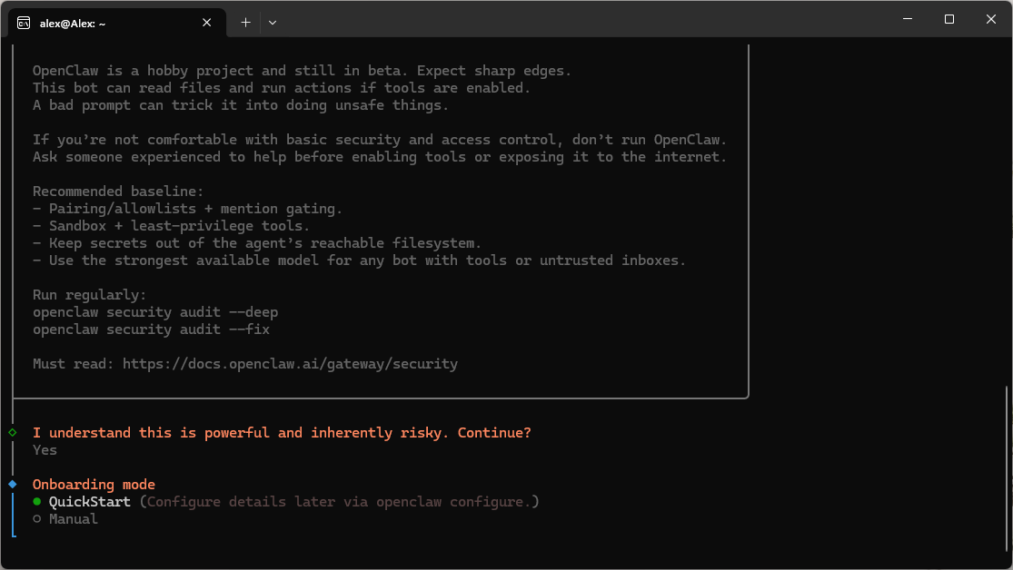Click the blue diamond beside Onboarding mode
This screenshot has width=1013, height=570.
click(x=12, y=485)
